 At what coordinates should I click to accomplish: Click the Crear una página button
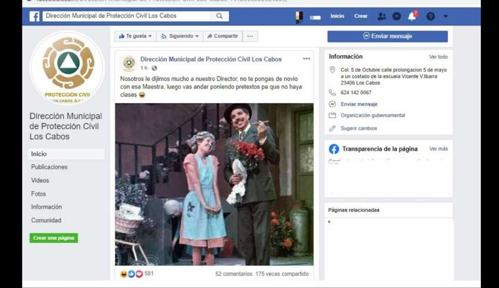(53, 238)
